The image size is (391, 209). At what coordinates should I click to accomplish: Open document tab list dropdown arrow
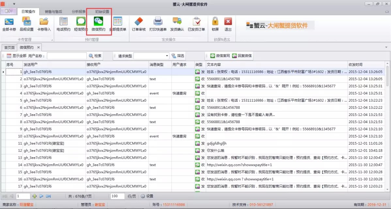tap(386, 47)
